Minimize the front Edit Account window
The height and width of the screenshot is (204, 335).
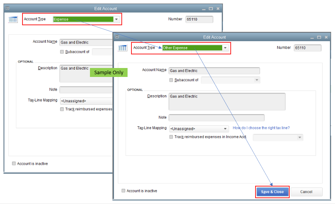click(x=312, y=37)
